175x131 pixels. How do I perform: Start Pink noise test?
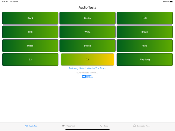tap(30, 32)
